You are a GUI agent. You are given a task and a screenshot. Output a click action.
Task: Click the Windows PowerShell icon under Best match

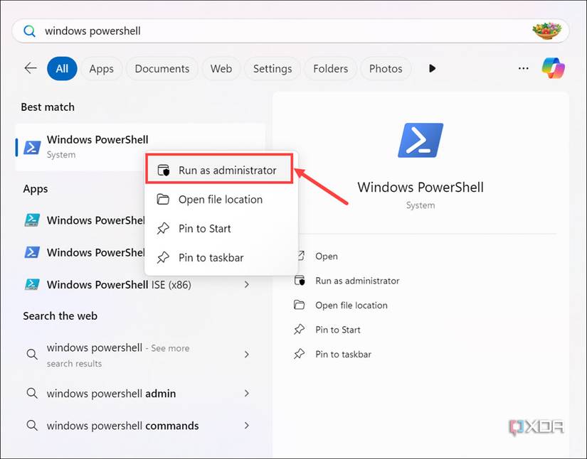[x=30, y=146]
